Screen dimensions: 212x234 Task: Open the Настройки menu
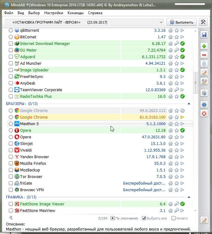pyautogui.click(x=54, y=13)
